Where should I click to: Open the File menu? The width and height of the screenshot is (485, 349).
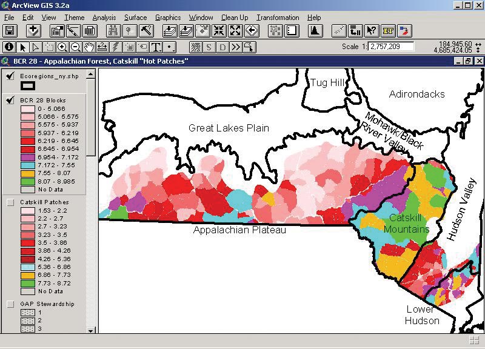(x=9, y=18)
